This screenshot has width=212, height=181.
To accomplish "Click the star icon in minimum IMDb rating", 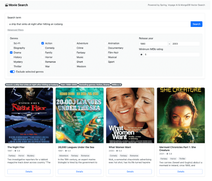I will [142, 54].
